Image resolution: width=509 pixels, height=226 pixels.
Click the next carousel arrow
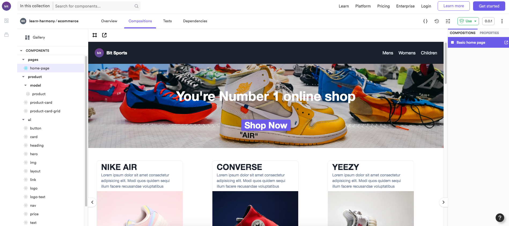click(x=443, y=202)
